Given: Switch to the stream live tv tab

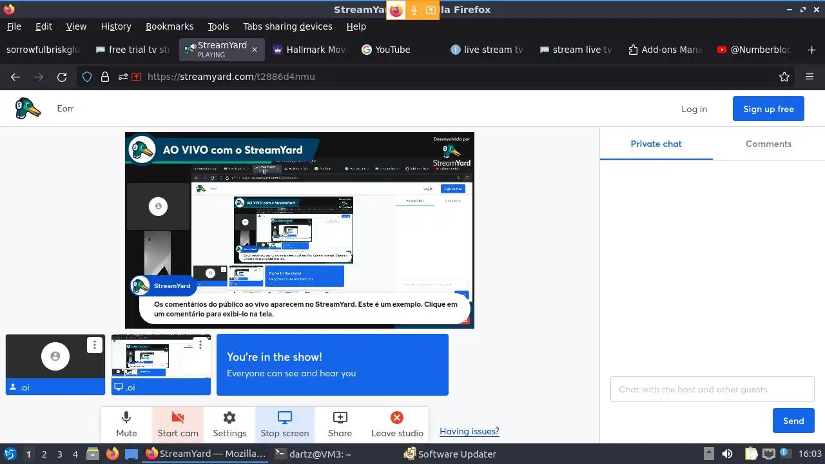Looking at the screenshot, I should [x=576, y=50].
